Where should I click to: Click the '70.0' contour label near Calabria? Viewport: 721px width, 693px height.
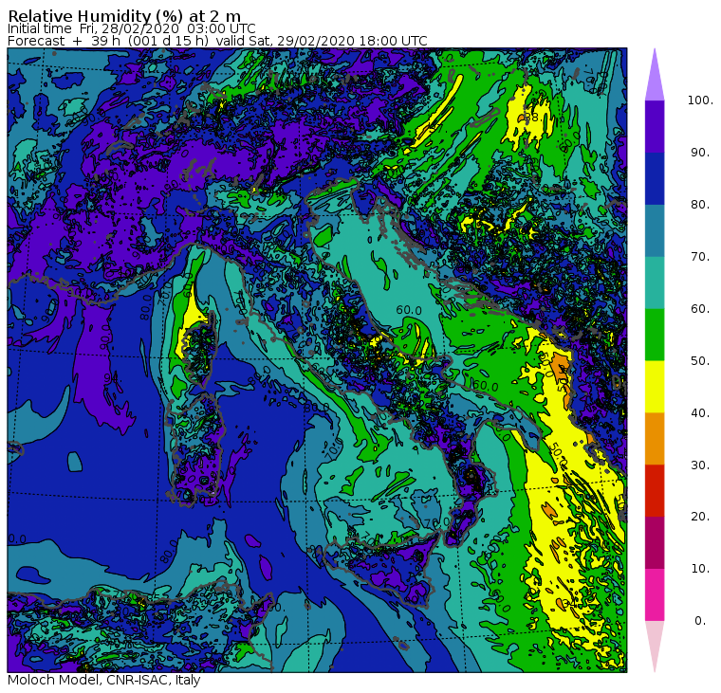click(x=436, y=523)
